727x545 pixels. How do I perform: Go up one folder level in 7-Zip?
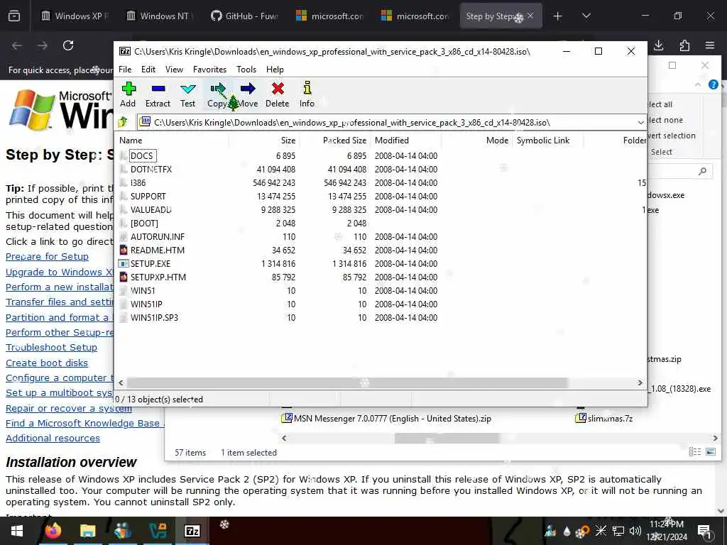(123, 122)
